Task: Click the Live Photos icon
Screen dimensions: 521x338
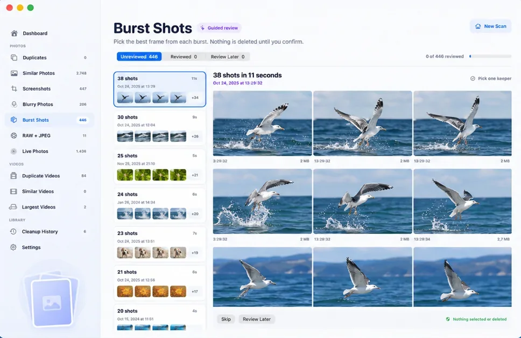Action: [13, 151]
